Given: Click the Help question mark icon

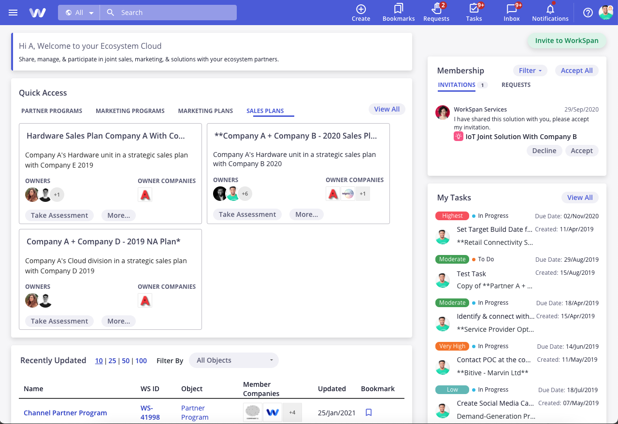Looking at the screenshot, I should click(588, 13).
